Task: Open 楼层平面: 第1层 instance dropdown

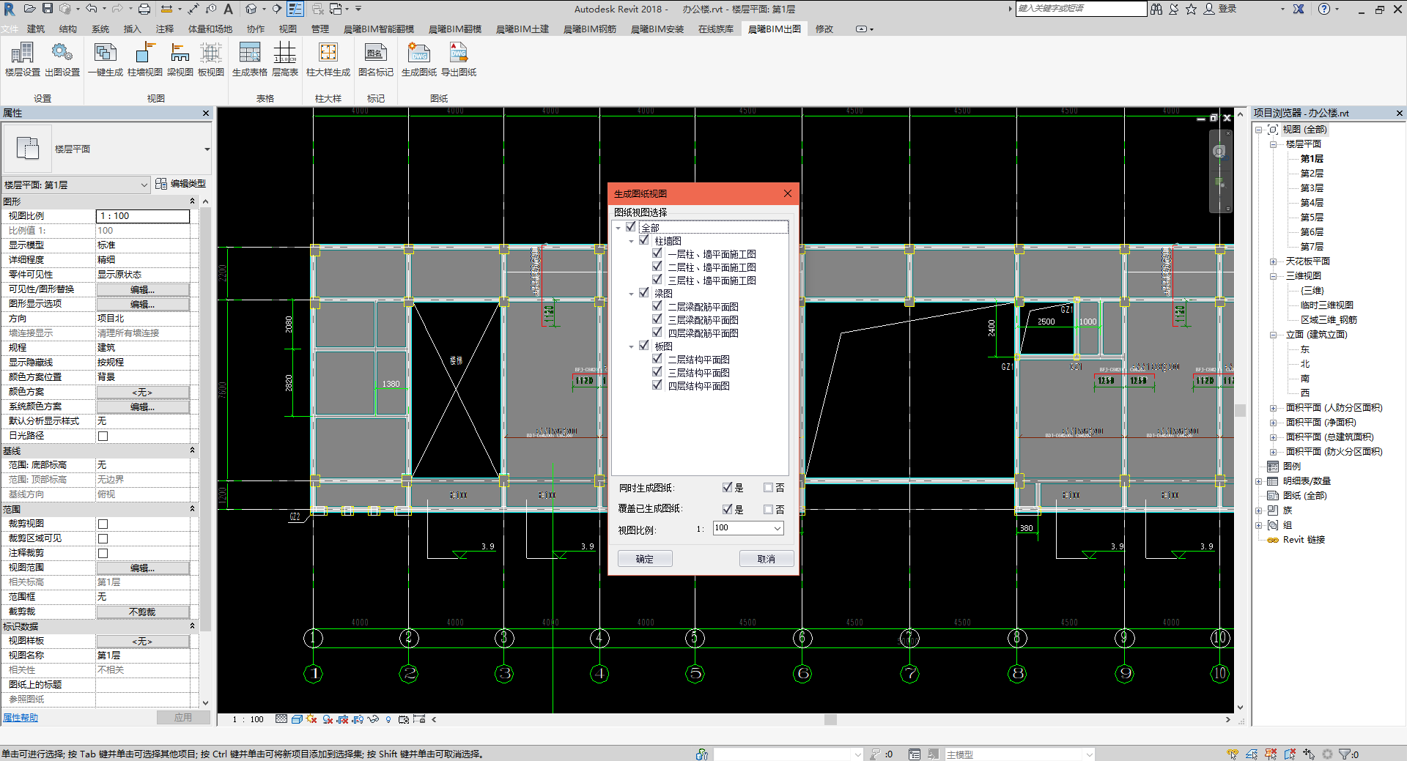Action: tap(144, 185)
